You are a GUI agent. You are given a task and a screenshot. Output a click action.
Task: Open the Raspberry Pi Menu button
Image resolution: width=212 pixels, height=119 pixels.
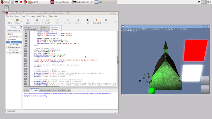click(5, 2)
